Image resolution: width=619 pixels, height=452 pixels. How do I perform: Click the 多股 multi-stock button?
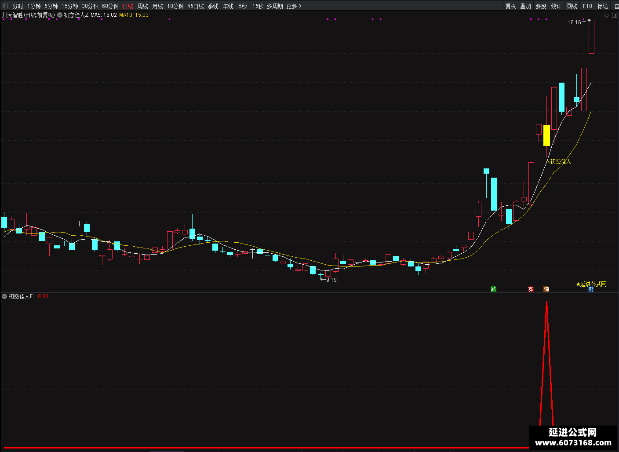tap(541, 6)
